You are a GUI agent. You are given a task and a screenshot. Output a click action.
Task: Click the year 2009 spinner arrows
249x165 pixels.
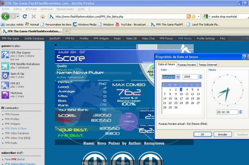(x=200, y=77)
